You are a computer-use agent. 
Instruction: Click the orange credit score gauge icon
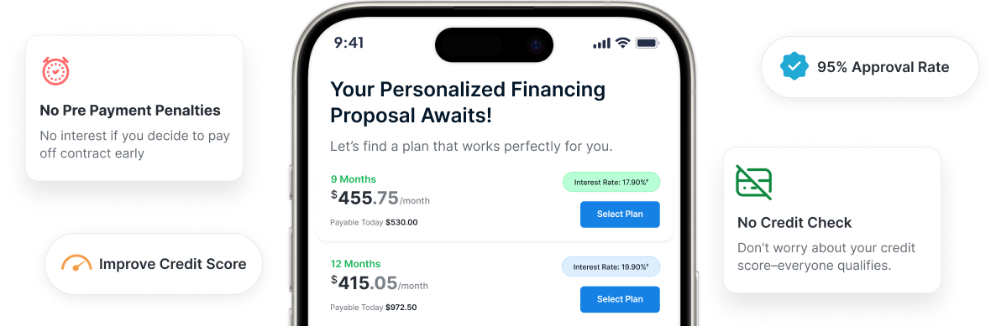point(77,263)
